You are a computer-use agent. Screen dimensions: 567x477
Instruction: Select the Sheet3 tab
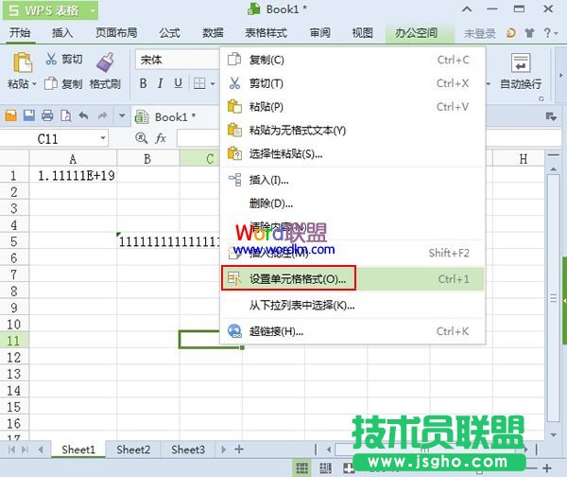(188, 450)
